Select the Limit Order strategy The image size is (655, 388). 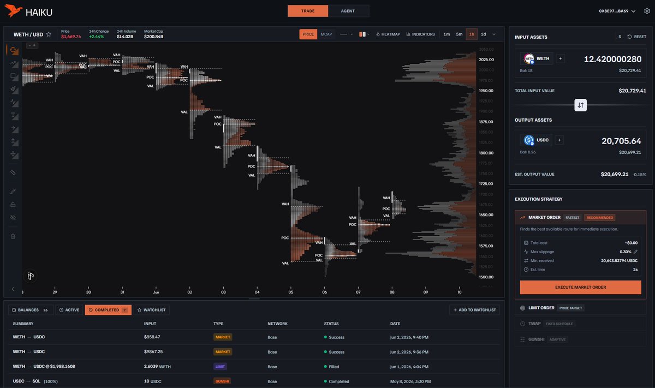coord(581,308)
